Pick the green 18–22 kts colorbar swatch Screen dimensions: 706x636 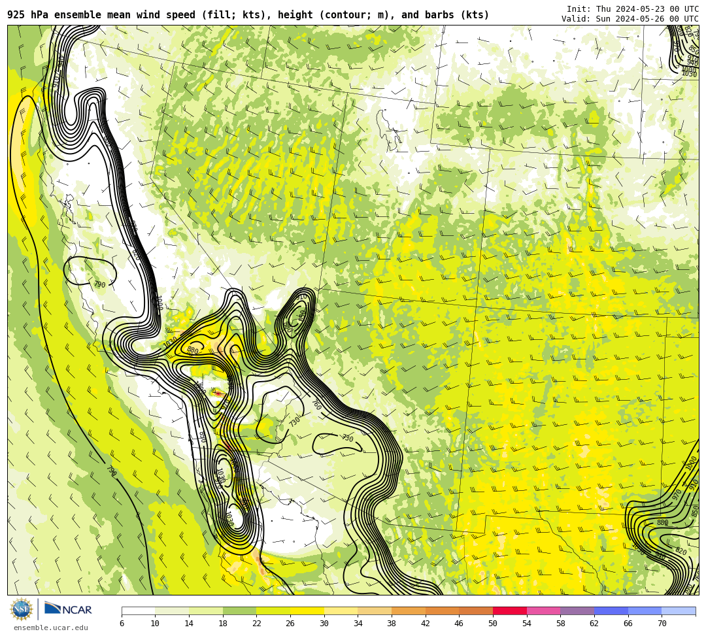tap(239, 611)
